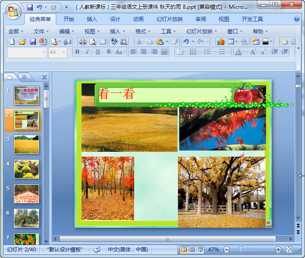
Task: Switch to the 开始 ribbon tab
Action: 69,19
